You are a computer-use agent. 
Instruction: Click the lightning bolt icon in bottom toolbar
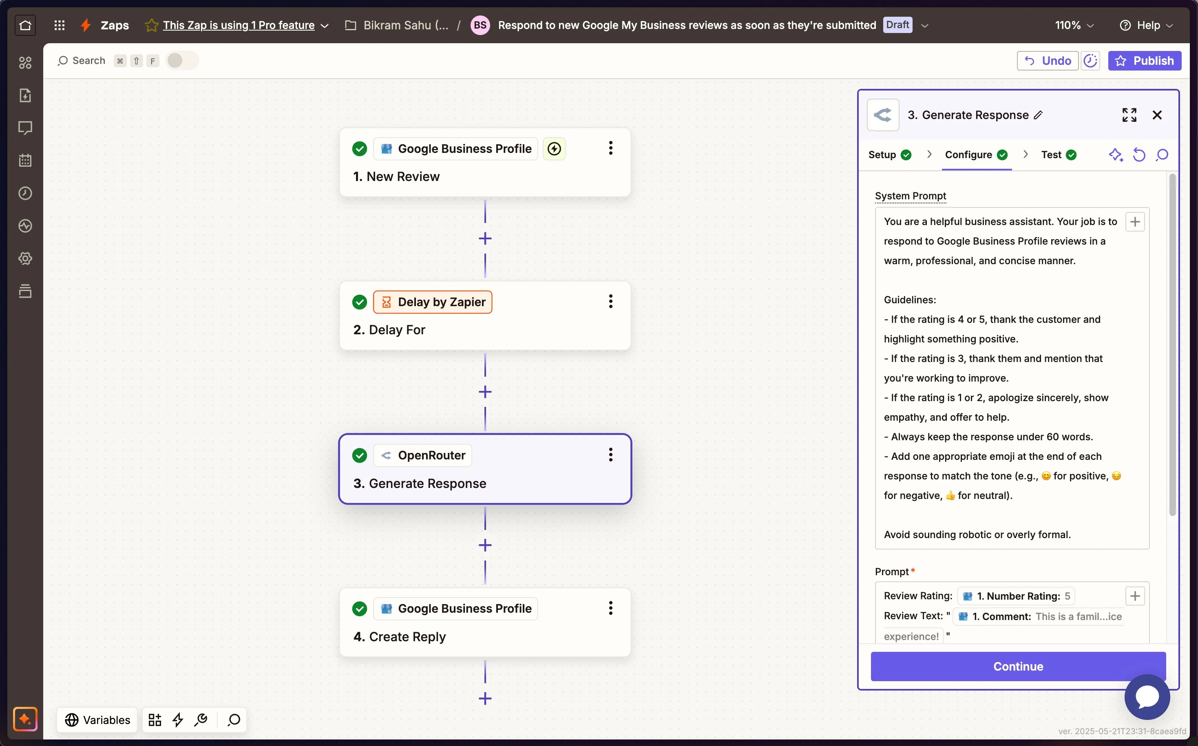point(178,720)
